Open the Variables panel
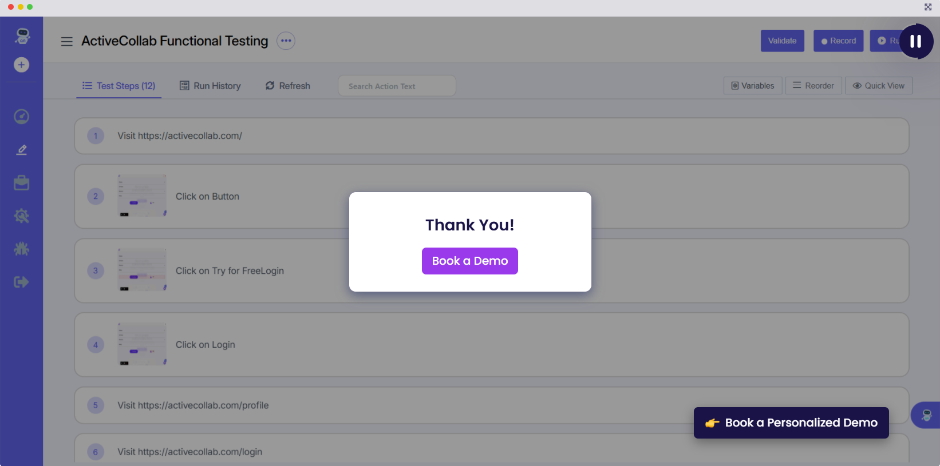 (x=752, y=86)
